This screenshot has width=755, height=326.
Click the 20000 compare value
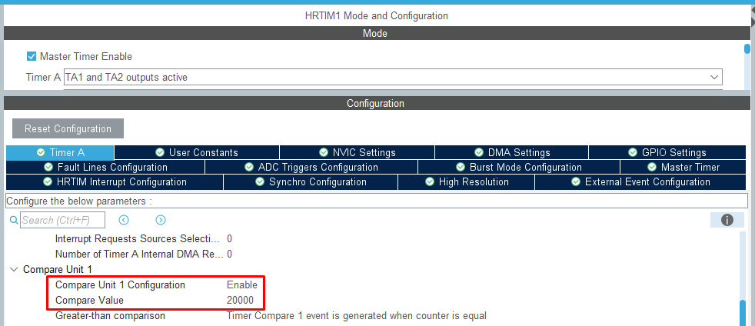pyautogui.click(x=240, y=301)
